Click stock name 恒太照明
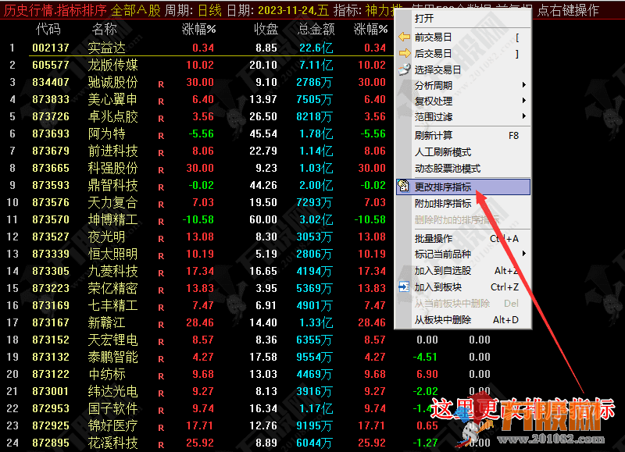This screenshot has width=625, height=452. click(x=112, y=254)
